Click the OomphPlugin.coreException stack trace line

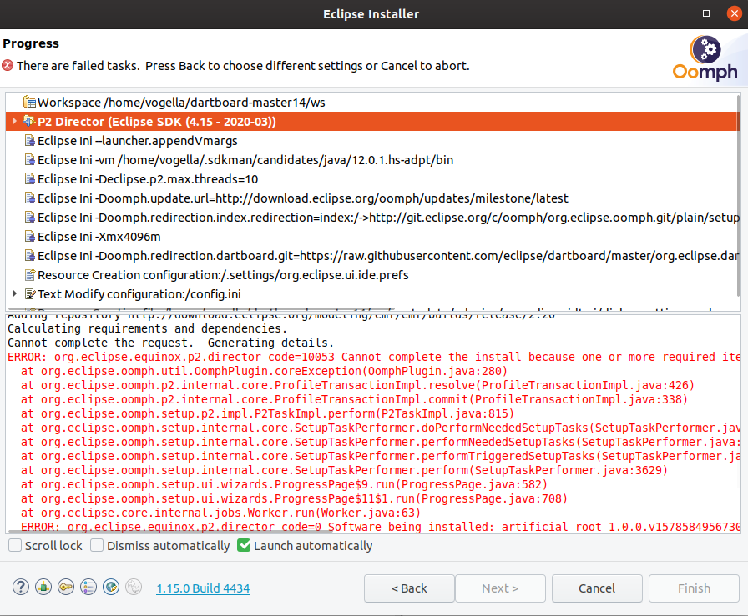[x=265, y=371]
